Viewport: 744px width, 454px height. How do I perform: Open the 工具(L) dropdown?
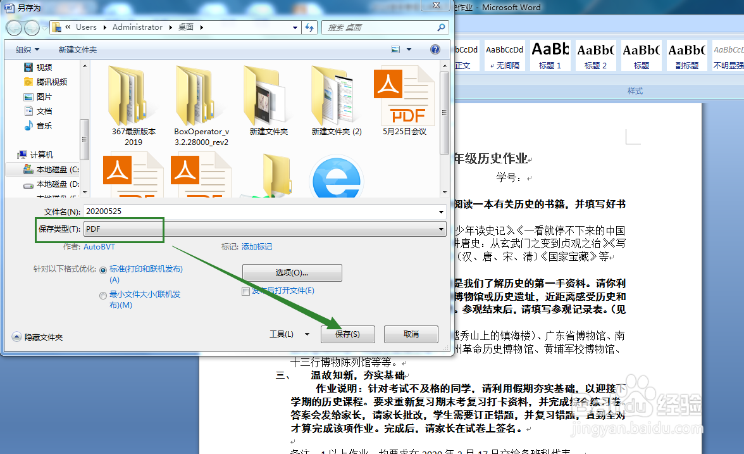290,334
